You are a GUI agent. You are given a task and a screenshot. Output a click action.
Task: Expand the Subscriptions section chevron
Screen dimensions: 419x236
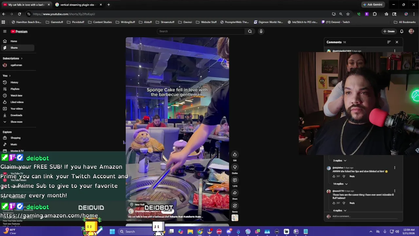(x=22, y=58)
